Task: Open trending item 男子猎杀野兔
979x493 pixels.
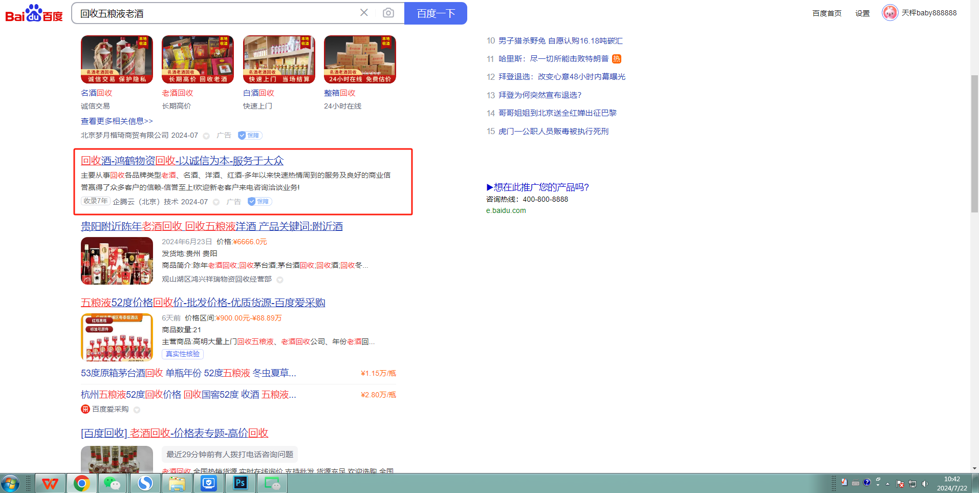Action: pos(560,41)
